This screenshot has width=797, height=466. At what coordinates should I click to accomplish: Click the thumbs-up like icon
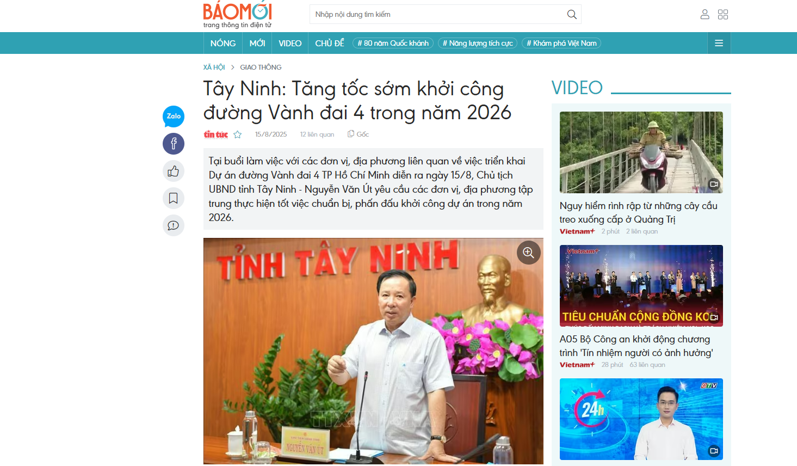174,171
